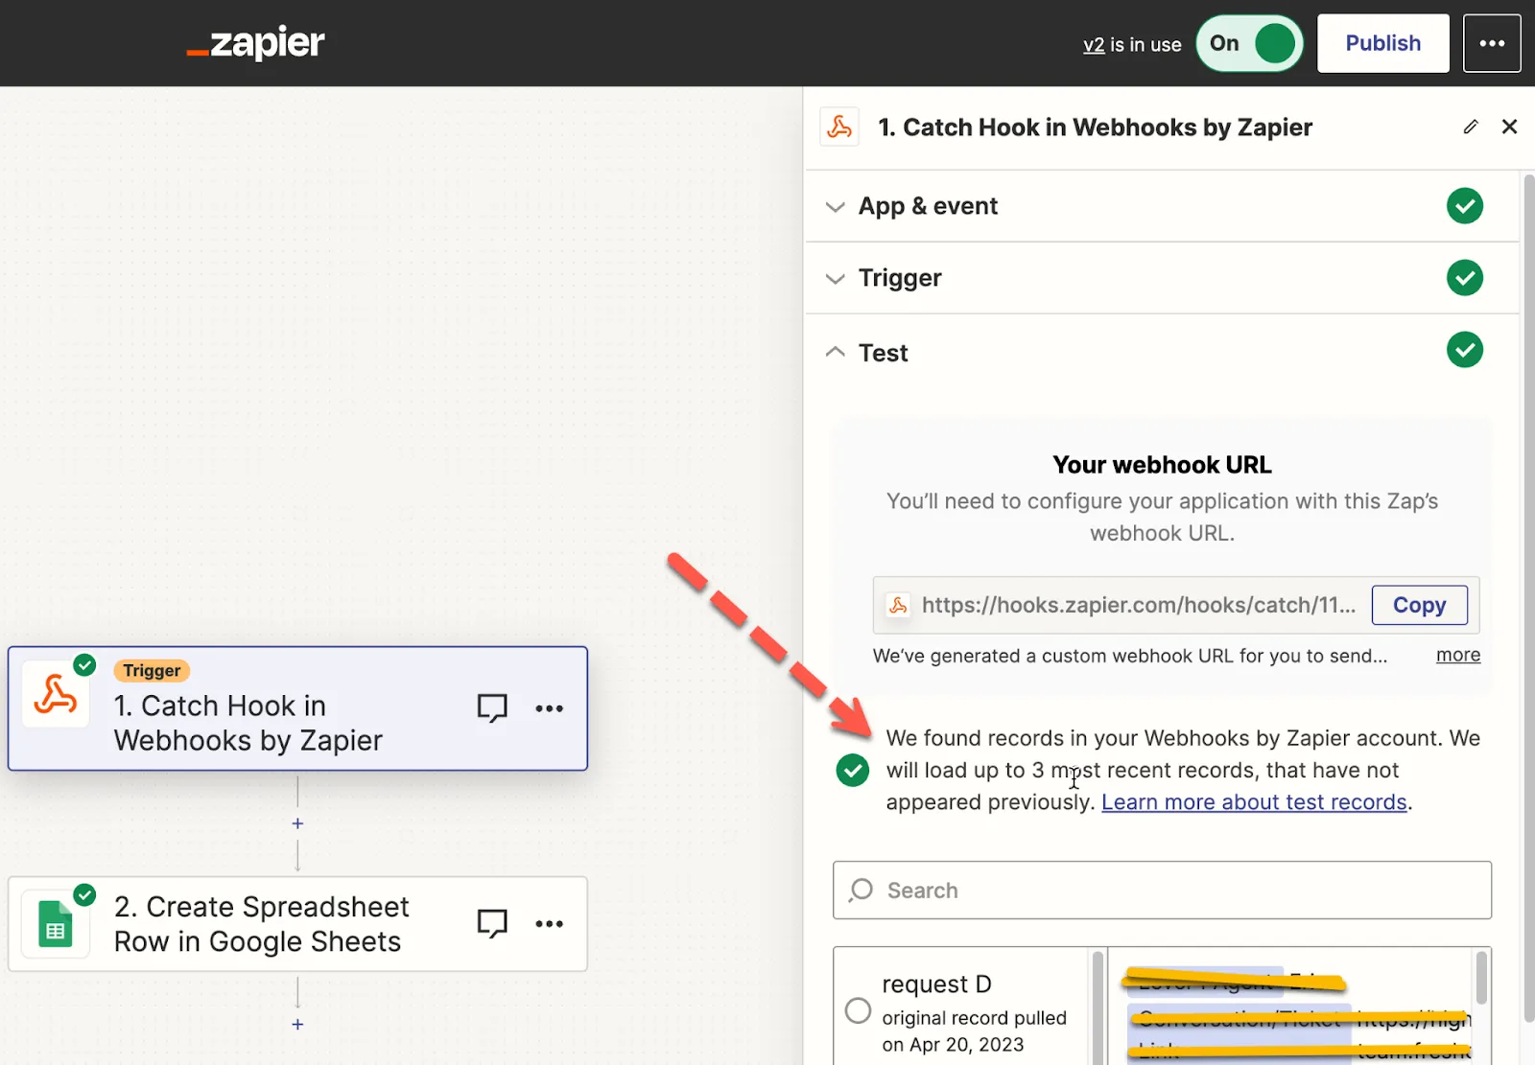This screenshot has height=1065, width=1535.
Task: Click the panel title '1. Catch Hook in Webhooks by Zapier'
Action: pos(1095,127)
